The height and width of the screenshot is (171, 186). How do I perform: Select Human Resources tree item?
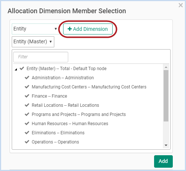pyautogui.click(x=70, y=124)
